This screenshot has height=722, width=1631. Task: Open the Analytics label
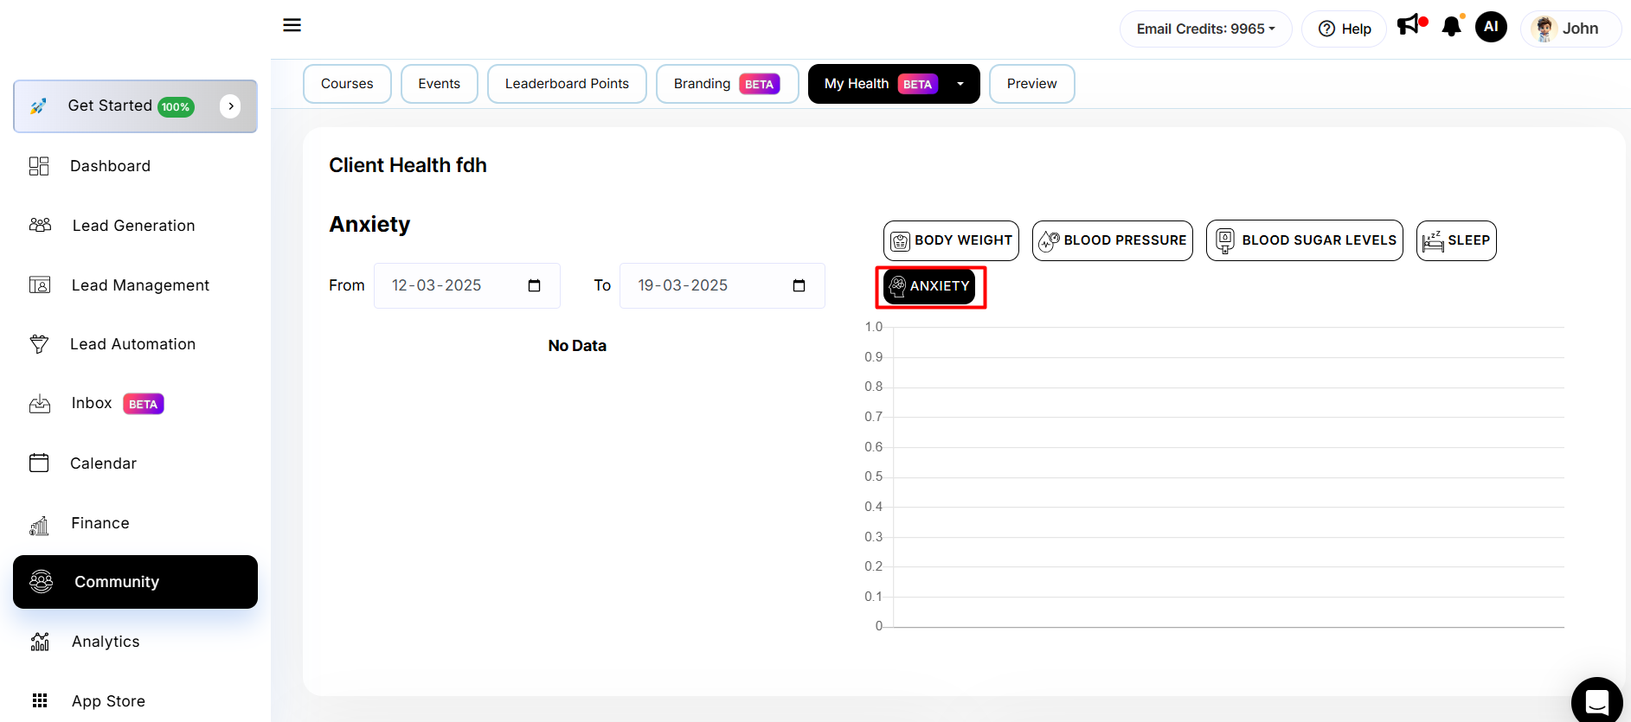106,642
